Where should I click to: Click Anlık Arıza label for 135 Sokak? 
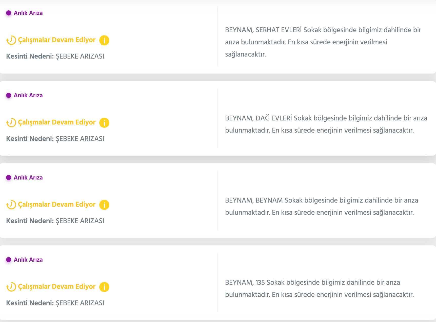(28, 260)
